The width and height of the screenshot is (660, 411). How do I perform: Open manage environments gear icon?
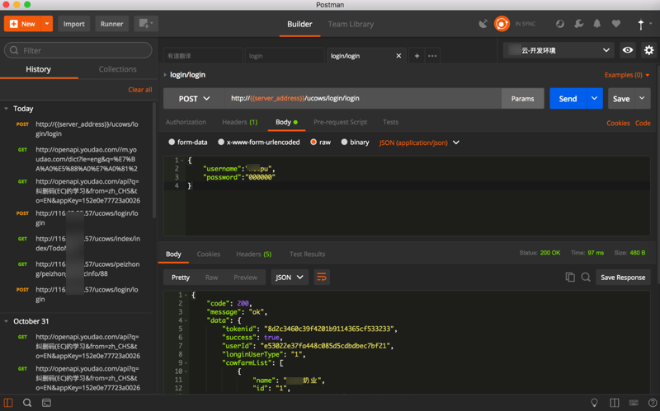tap(648, 50)
